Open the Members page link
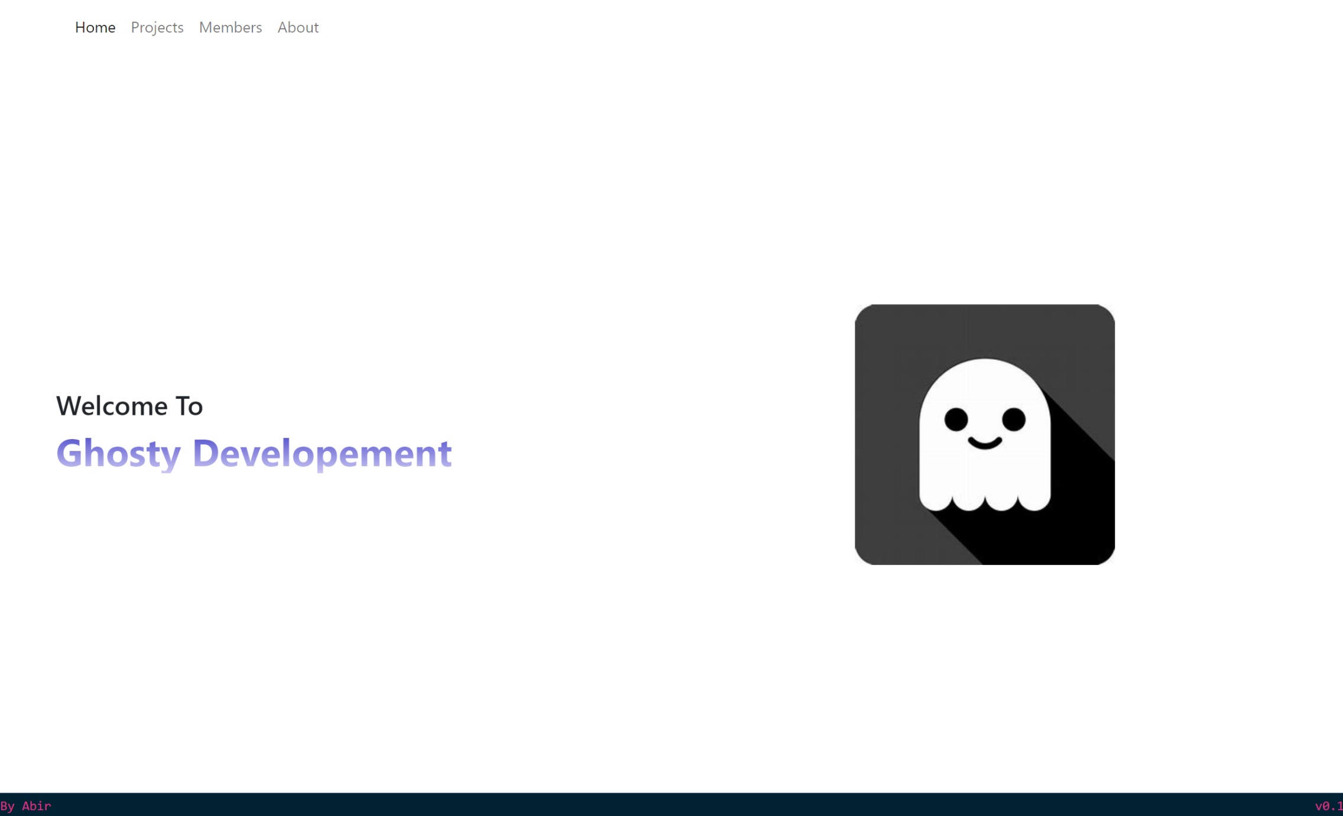1343x816 pixels. point(231,27)
